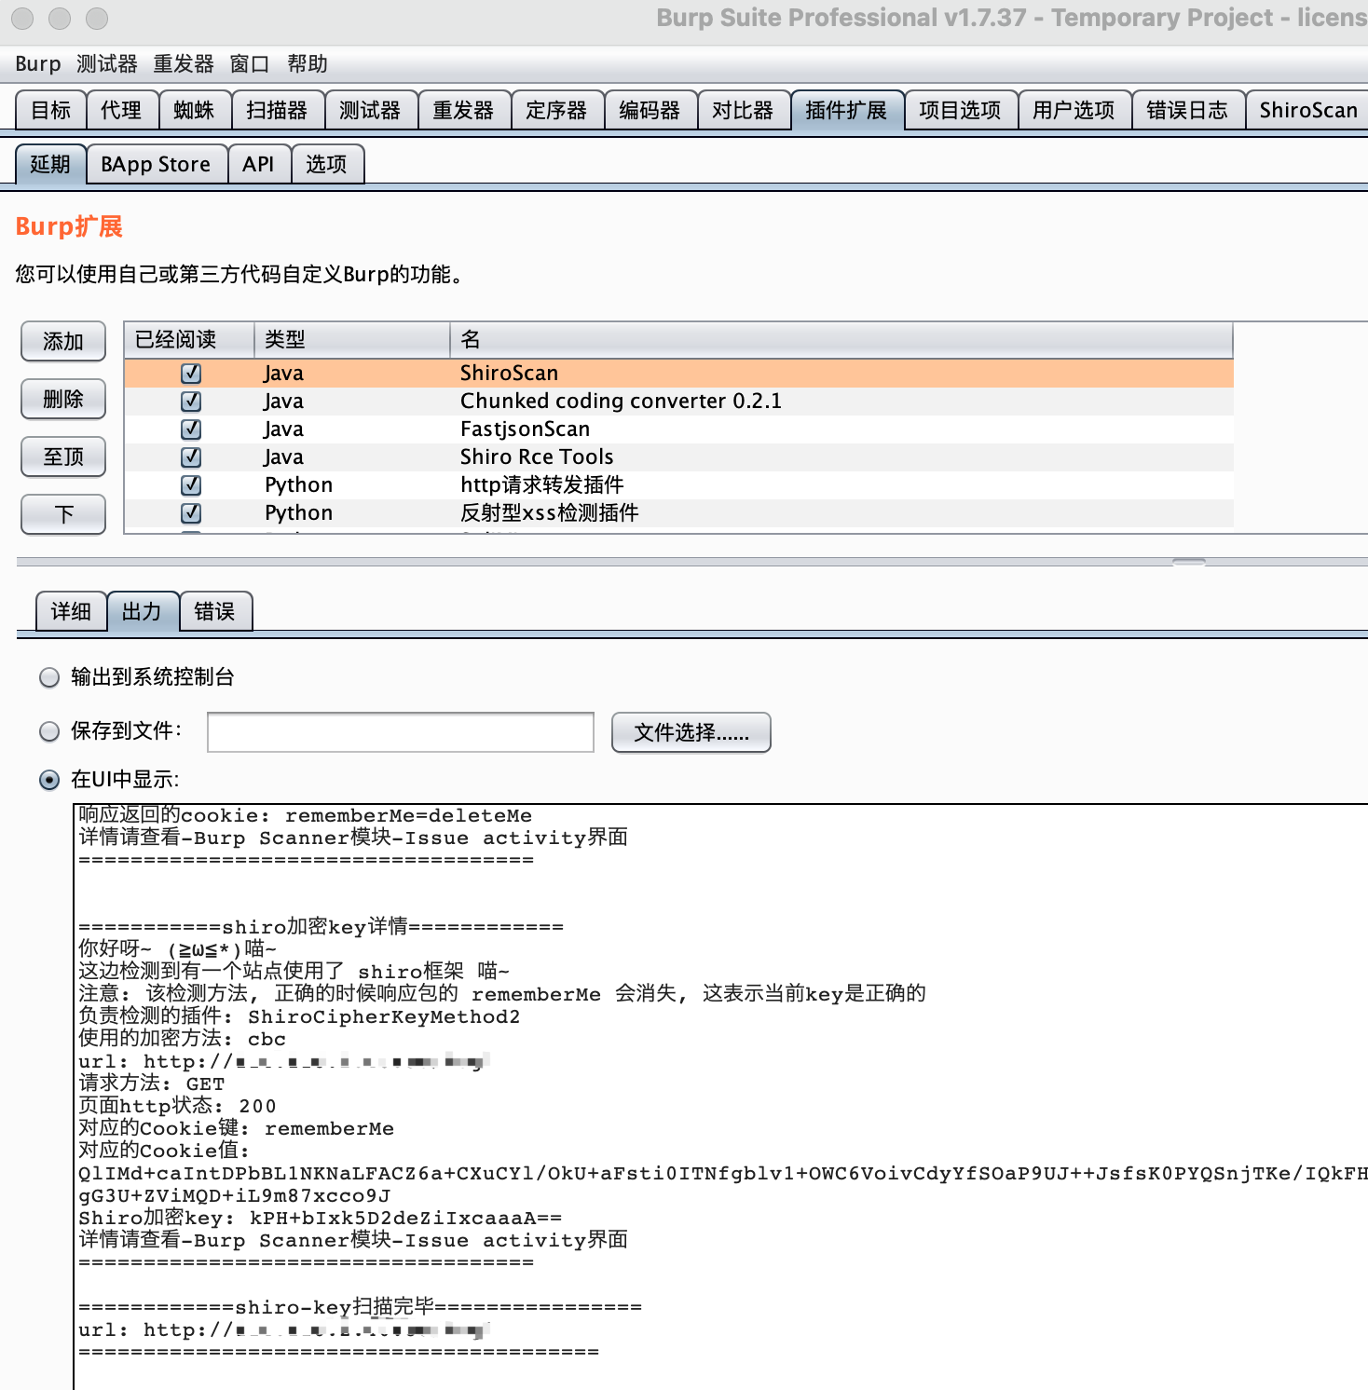Switch to the 错误 output tab
The image size is (1368, 1390).
(x=215, y=611)
